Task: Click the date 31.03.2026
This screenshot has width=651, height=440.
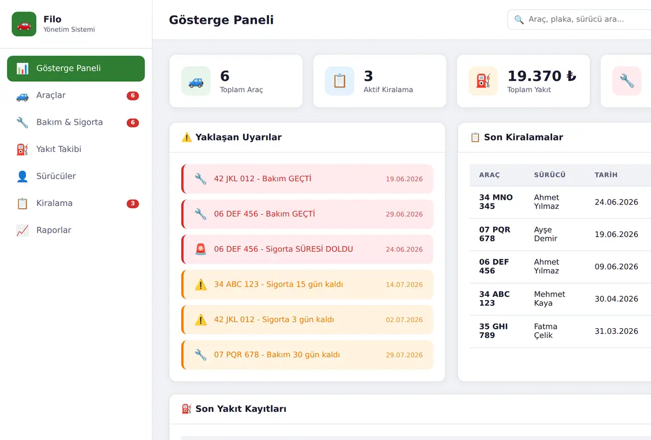Action: 616,331
